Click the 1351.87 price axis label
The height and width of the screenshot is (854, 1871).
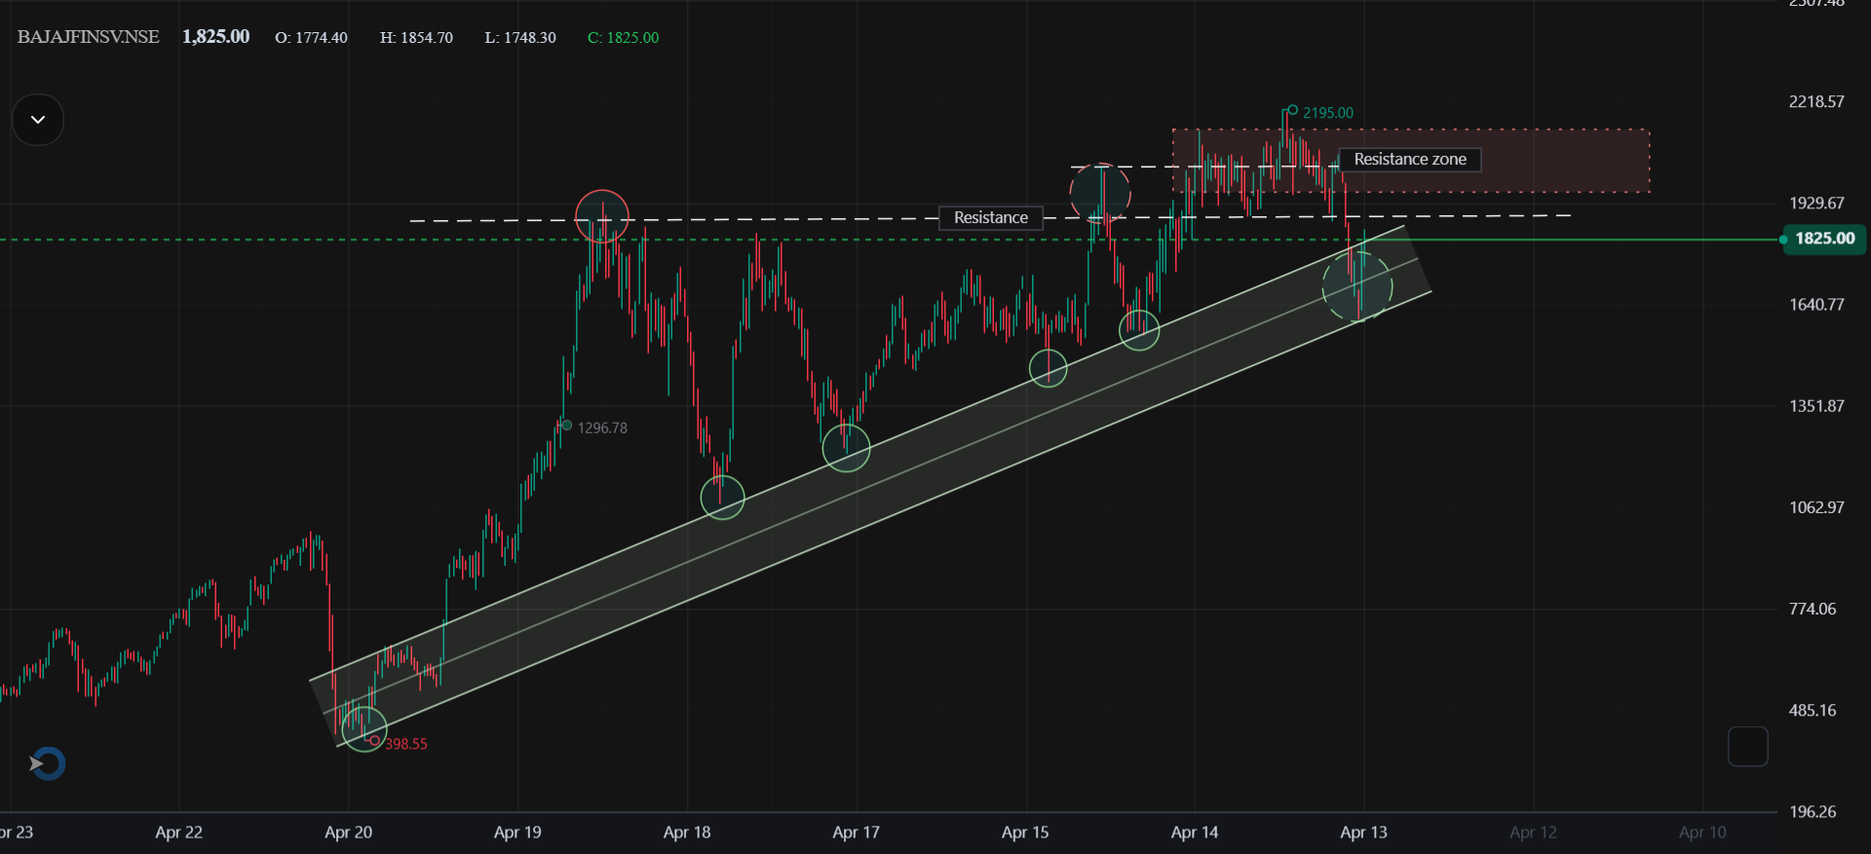click(x=1816, y=406)
